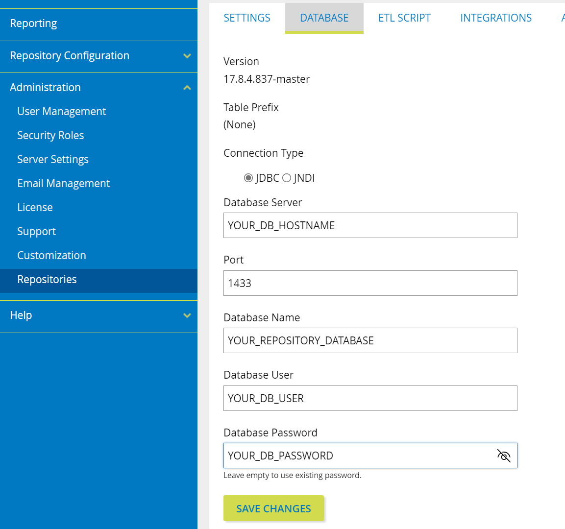Toggle password visibility eye icon
Image resolution: width=565 pixels, height=529 pixels.
click(504, 456)
